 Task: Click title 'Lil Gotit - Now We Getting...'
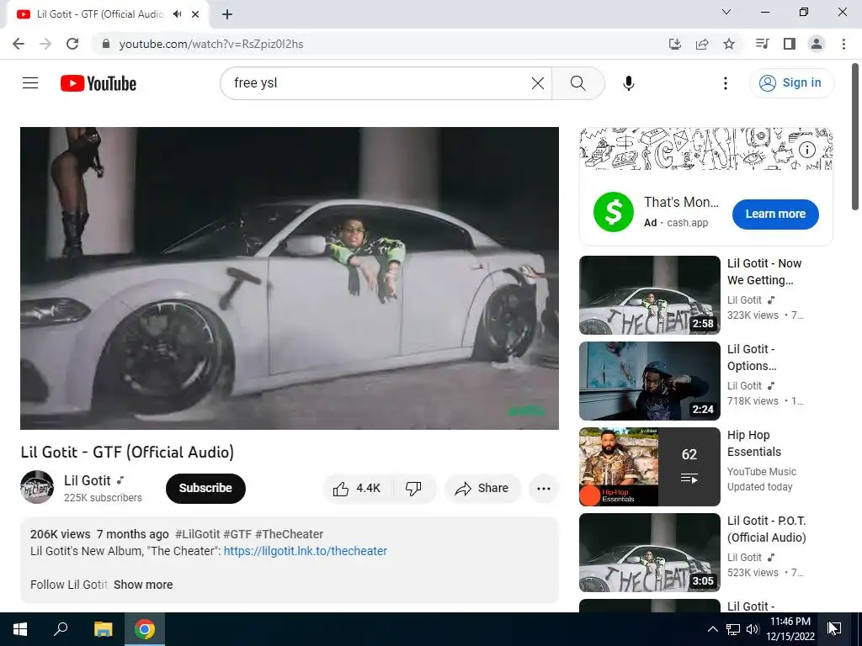(x=764, y=272)
